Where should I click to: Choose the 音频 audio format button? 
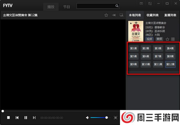coord(159,39)
